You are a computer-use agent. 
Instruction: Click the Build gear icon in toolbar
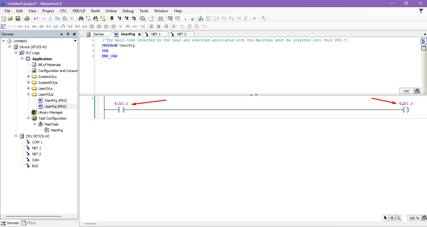[170, 19]
